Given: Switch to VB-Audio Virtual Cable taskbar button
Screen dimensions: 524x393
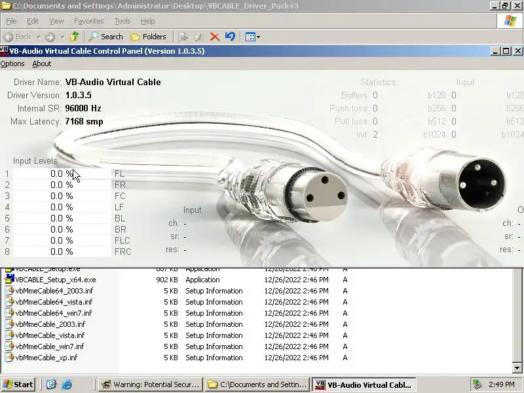Looking at the screenshot, I should [364, 384].
